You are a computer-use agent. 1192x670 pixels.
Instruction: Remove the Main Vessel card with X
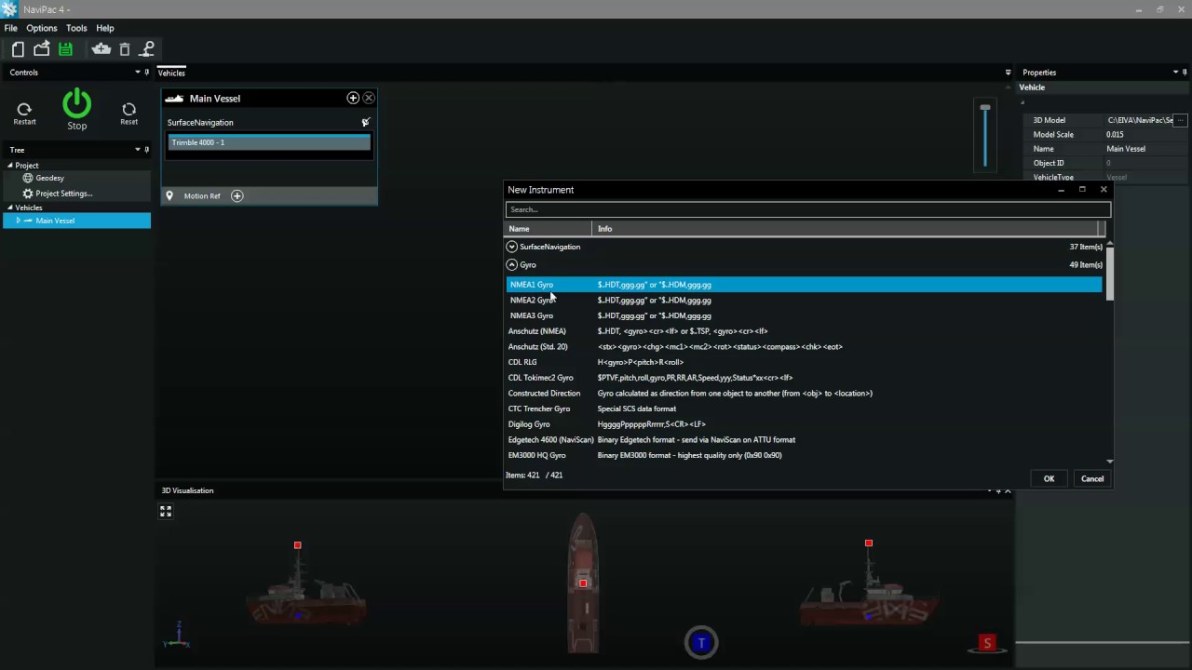coord(369,98)
